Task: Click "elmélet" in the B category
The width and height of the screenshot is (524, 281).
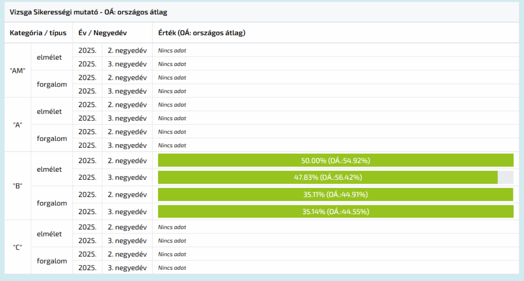Action: [x=49, y=169]
